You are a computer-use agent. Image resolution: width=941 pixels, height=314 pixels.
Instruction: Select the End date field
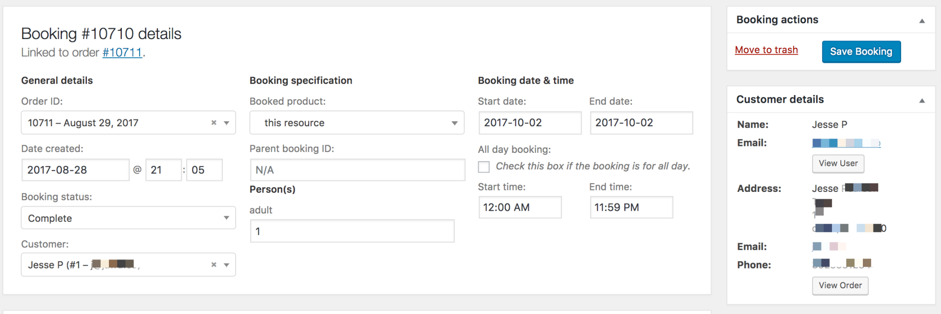(641, 123)
